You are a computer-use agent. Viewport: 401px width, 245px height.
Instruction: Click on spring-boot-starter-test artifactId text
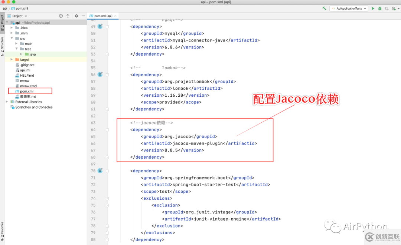(204, 185)
